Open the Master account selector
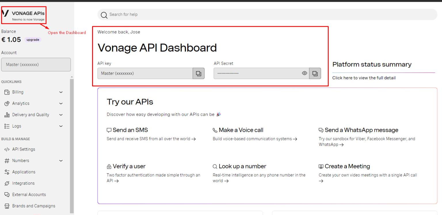442x215 pixels. click(36, 64)
